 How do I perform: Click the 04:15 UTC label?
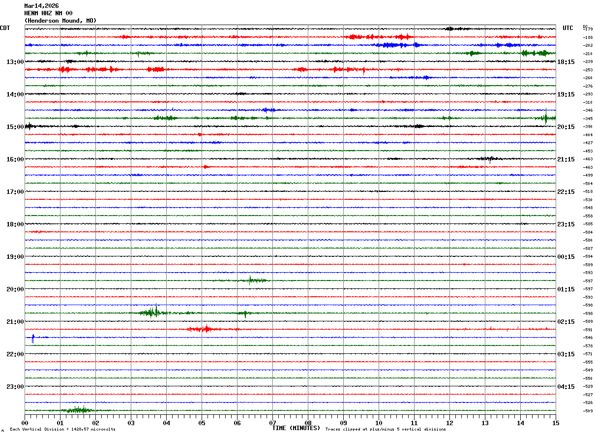click(566, 387)
